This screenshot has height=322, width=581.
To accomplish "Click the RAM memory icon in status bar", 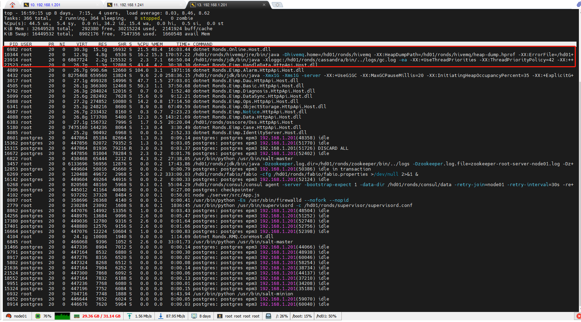I will pos(77,316).
